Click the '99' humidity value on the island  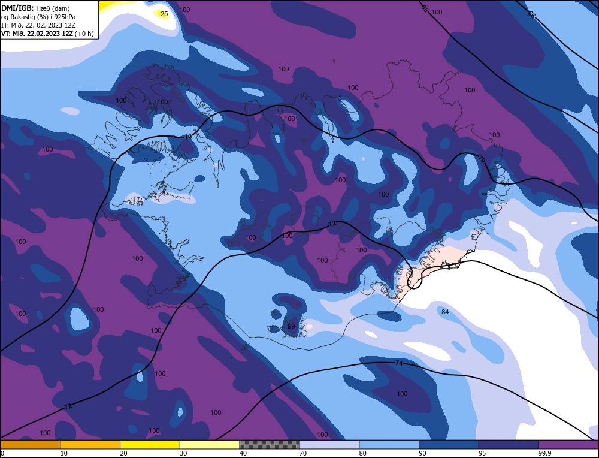pos(291,327)
